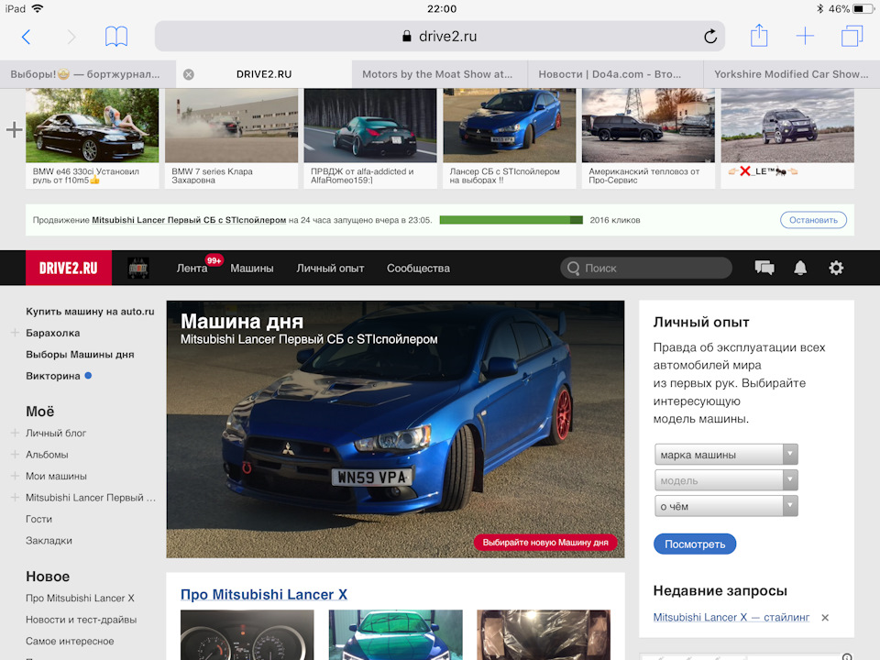880x660 pixels.
Task: Expand plus next to Альбомы
Action: coord(16,455)
